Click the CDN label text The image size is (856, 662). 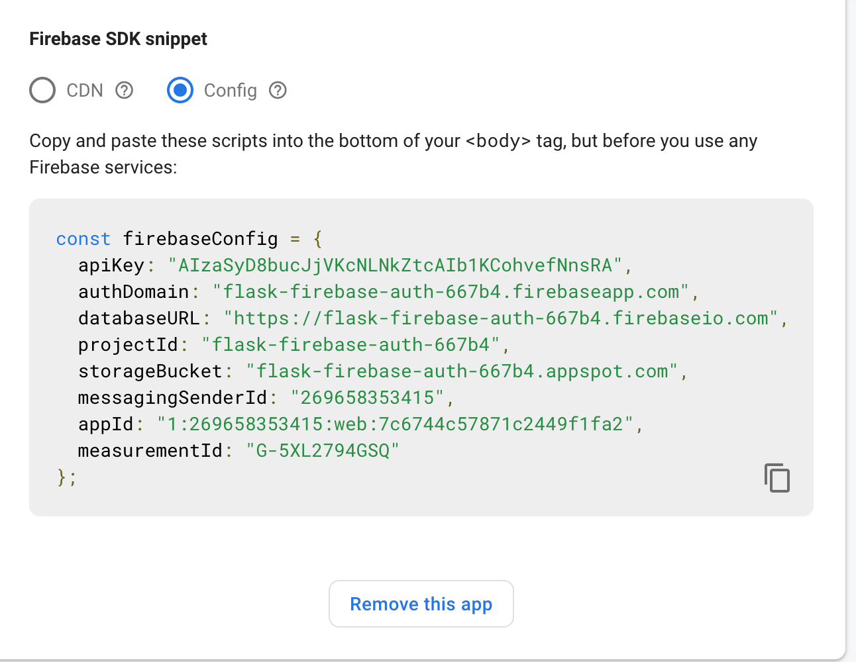pyautogui.click(x=84, y=90)
